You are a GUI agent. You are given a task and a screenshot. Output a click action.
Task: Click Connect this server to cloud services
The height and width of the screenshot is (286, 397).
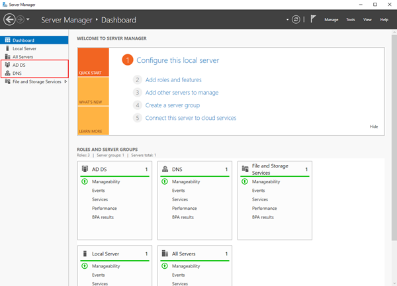pyautogui.click(x=191, y=118)
